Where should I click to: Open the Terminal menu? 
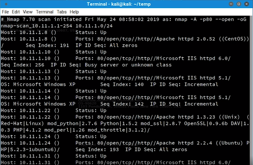point(45,12)
